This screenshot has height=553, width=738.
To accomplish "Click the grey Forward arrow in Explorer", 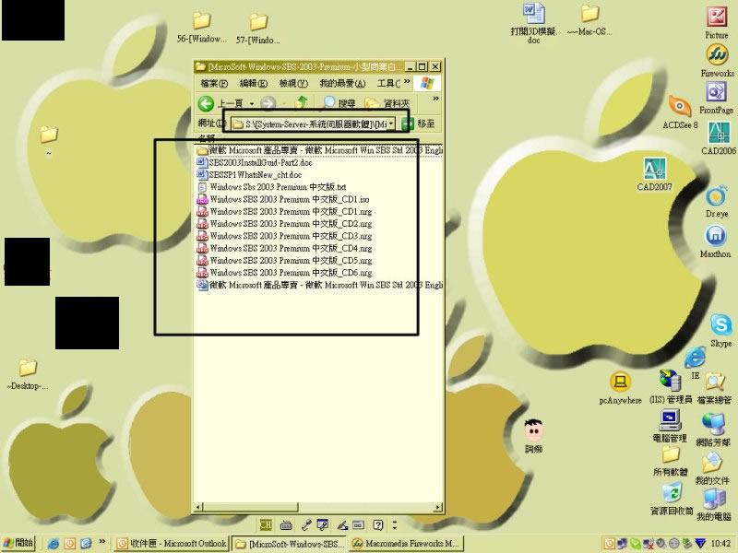I will tap(268, 103).
